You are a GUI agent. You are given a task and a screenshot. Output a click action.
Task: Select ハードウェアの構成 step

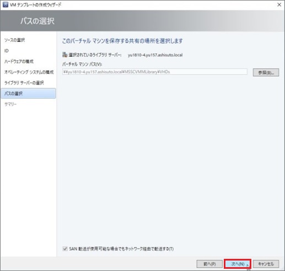point(19,61)
